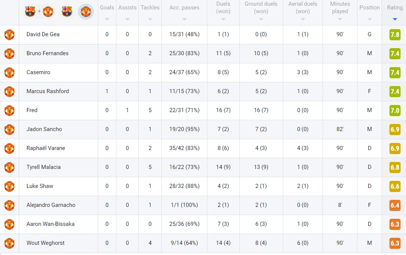Open Marcus Rashford's player link
Image resolution: width=406 pixels, height=255 pixels.
click(x=48, y=91)
